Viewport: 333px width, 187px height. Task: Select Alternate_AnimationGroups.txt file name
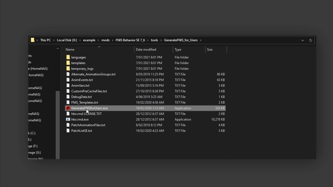[93, 74]
